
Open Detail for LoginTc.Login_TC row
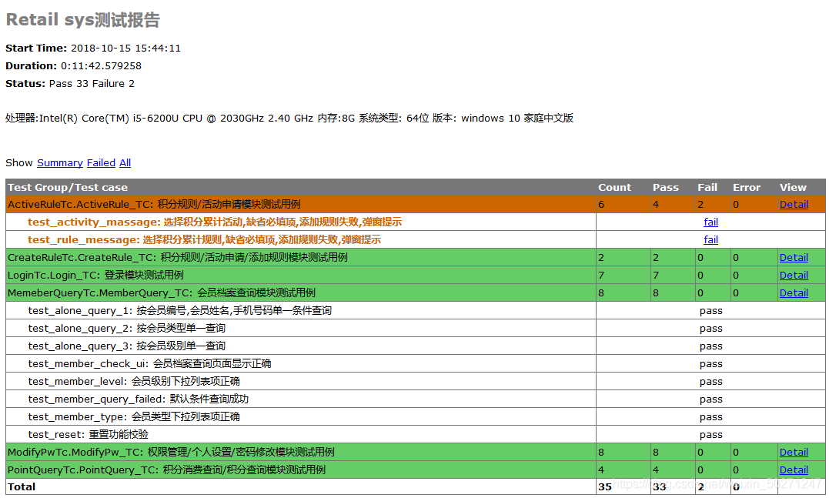click(x=794, y=276)
